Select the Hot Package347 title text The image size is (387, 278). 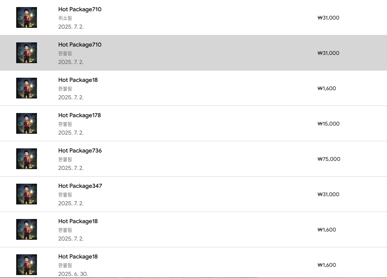pyautogui.click(x=80, y=186)
